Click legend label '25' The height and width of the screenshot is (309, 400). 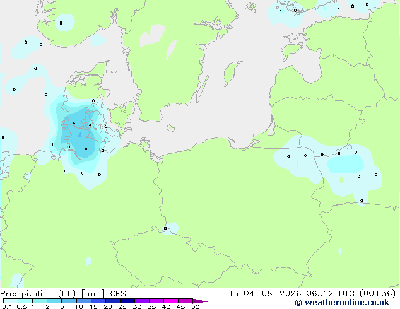pos(122,306)
